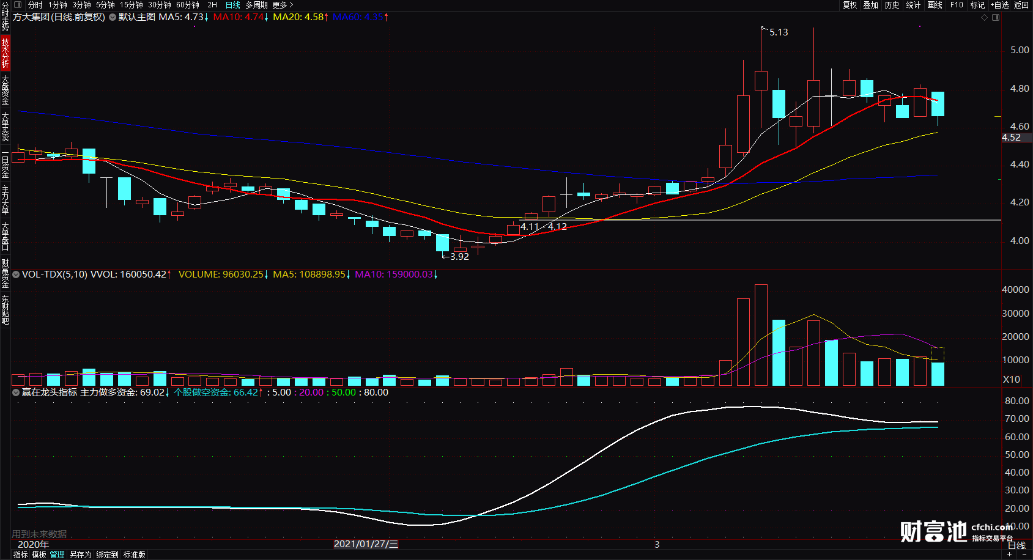Click the MA20: 4.58 indicator value

pos(300,17)
